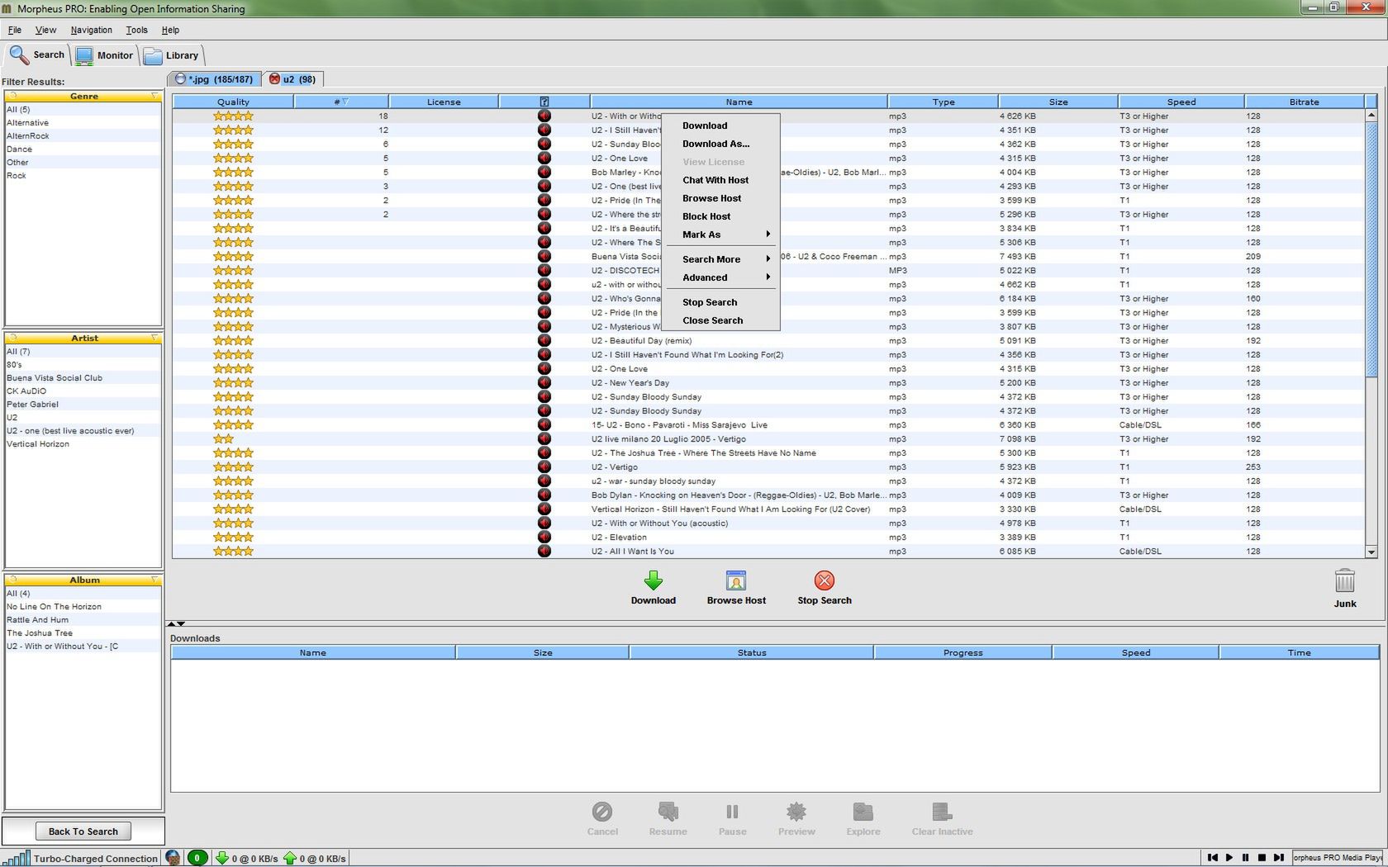Image resolution: width=1388 pixels, height=867 pixels.
Task: Skip to the previous track in the media player
Action: [1212, 858]
